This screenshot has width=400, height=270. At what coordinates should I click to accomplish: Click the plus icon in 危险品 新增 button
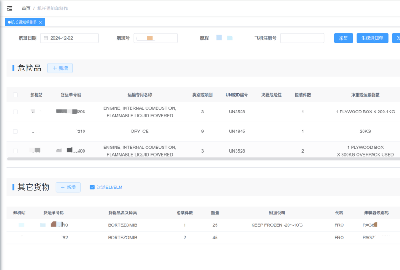coord(55,68)
